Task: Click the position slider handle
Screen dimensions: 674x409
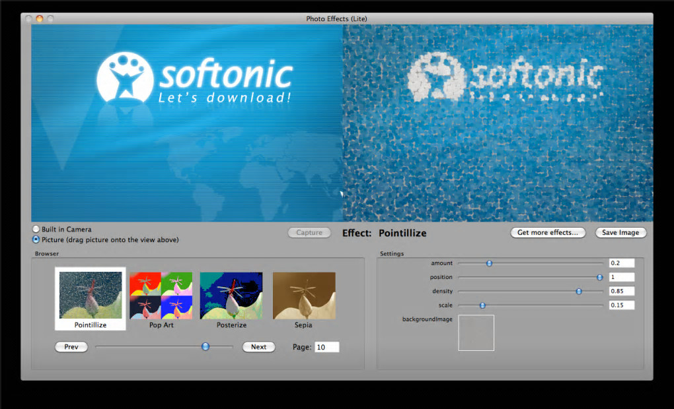Action: tap(599, 277)
